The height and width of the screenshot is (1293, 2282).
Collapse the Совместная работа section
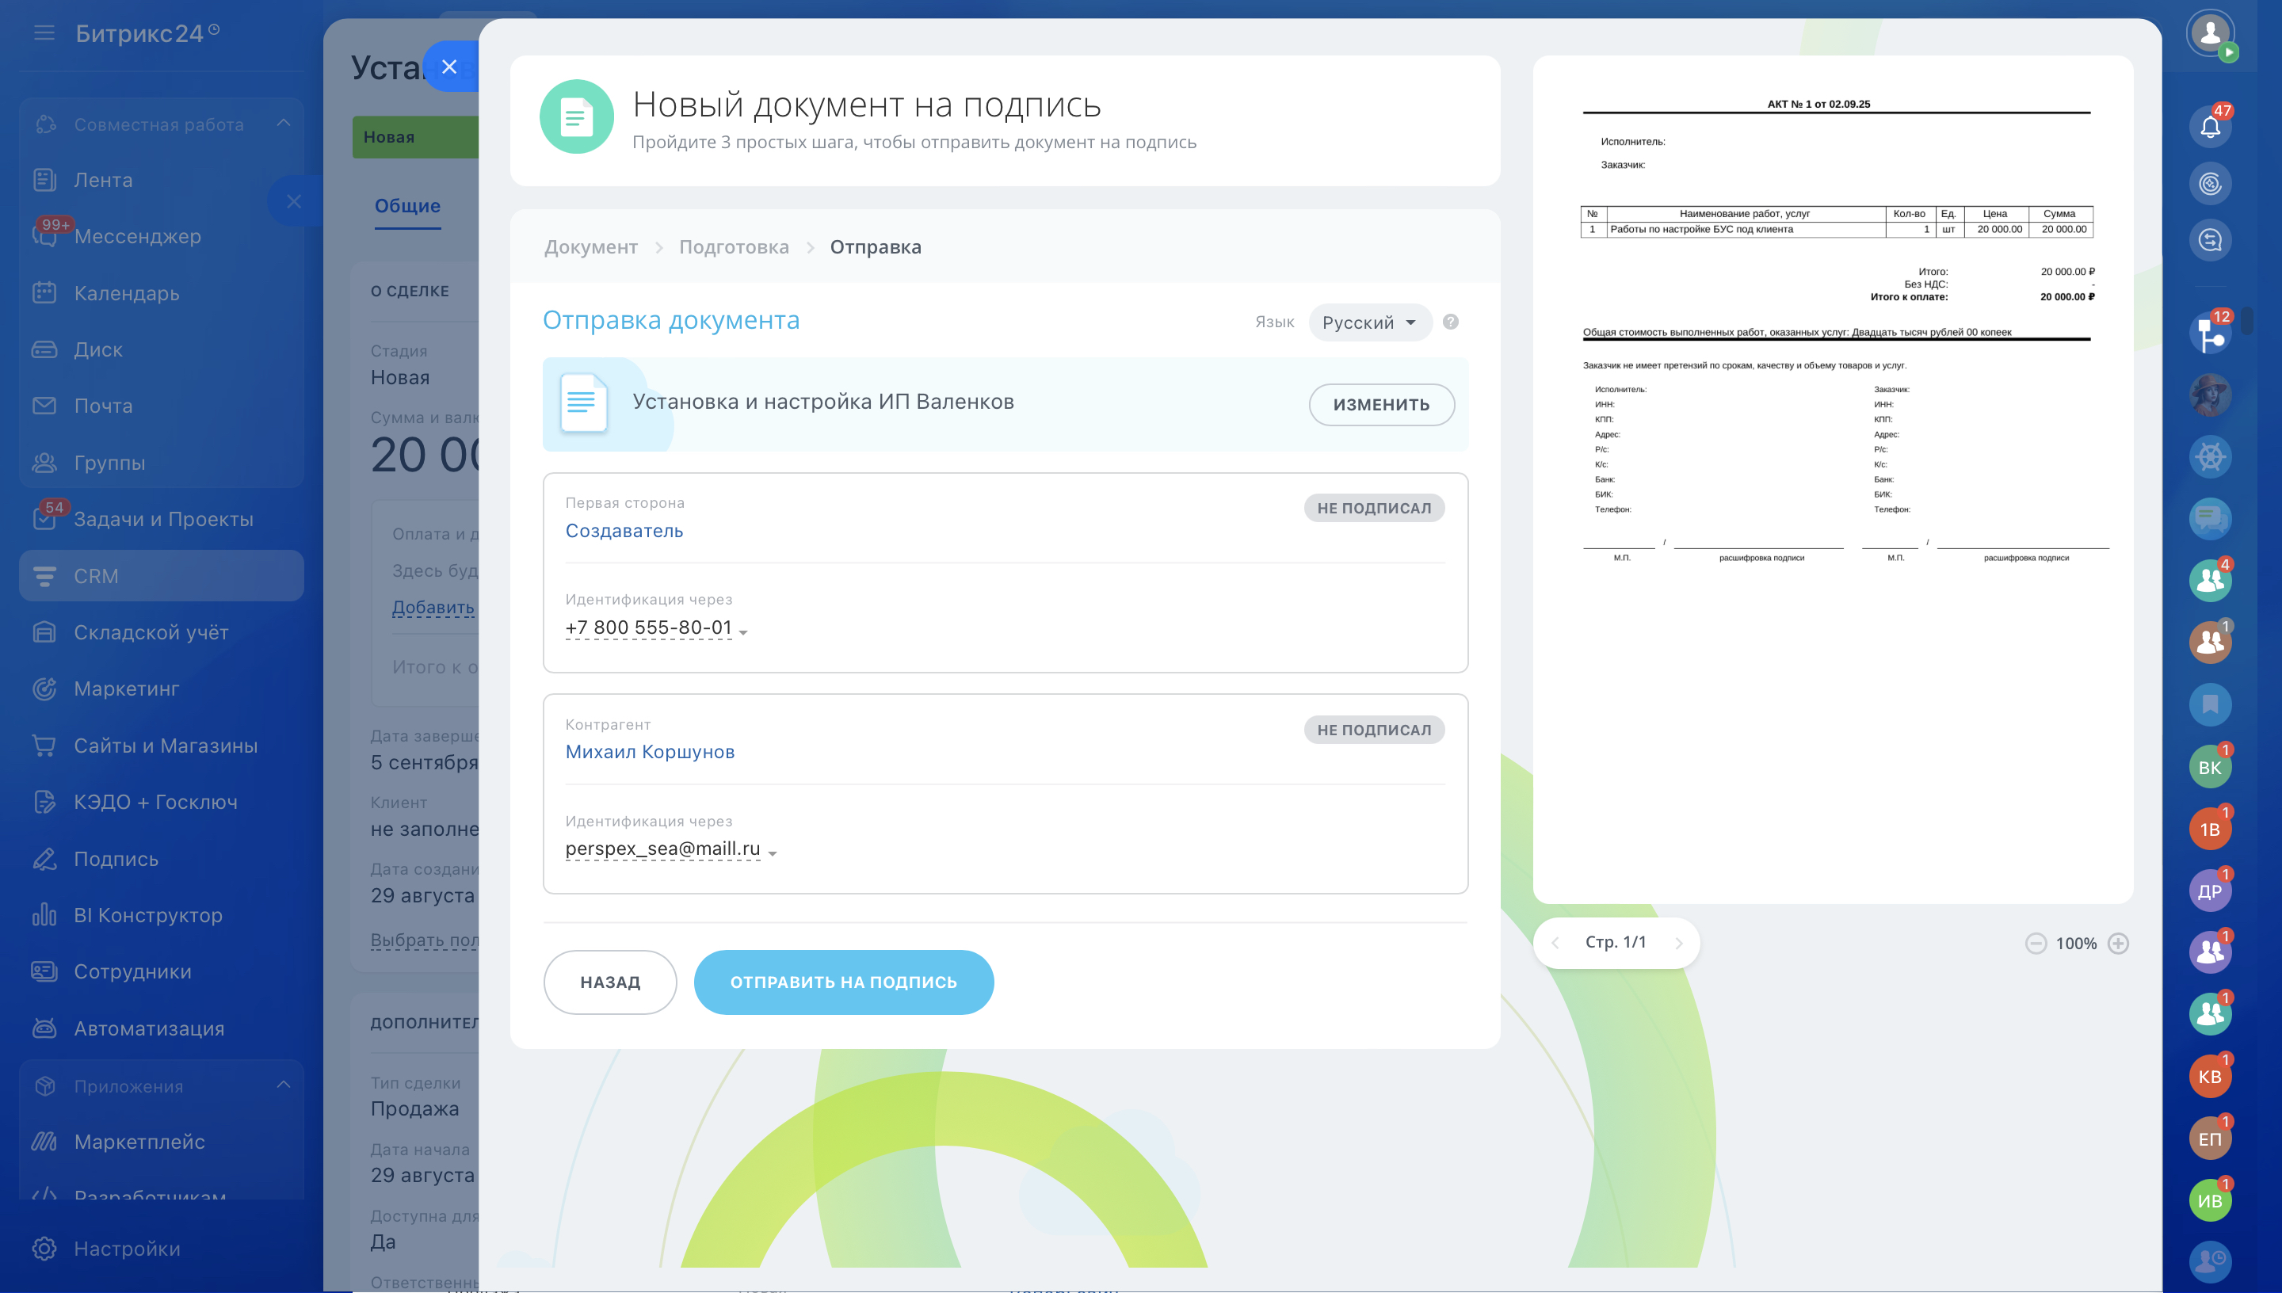(x=283, y=124)
